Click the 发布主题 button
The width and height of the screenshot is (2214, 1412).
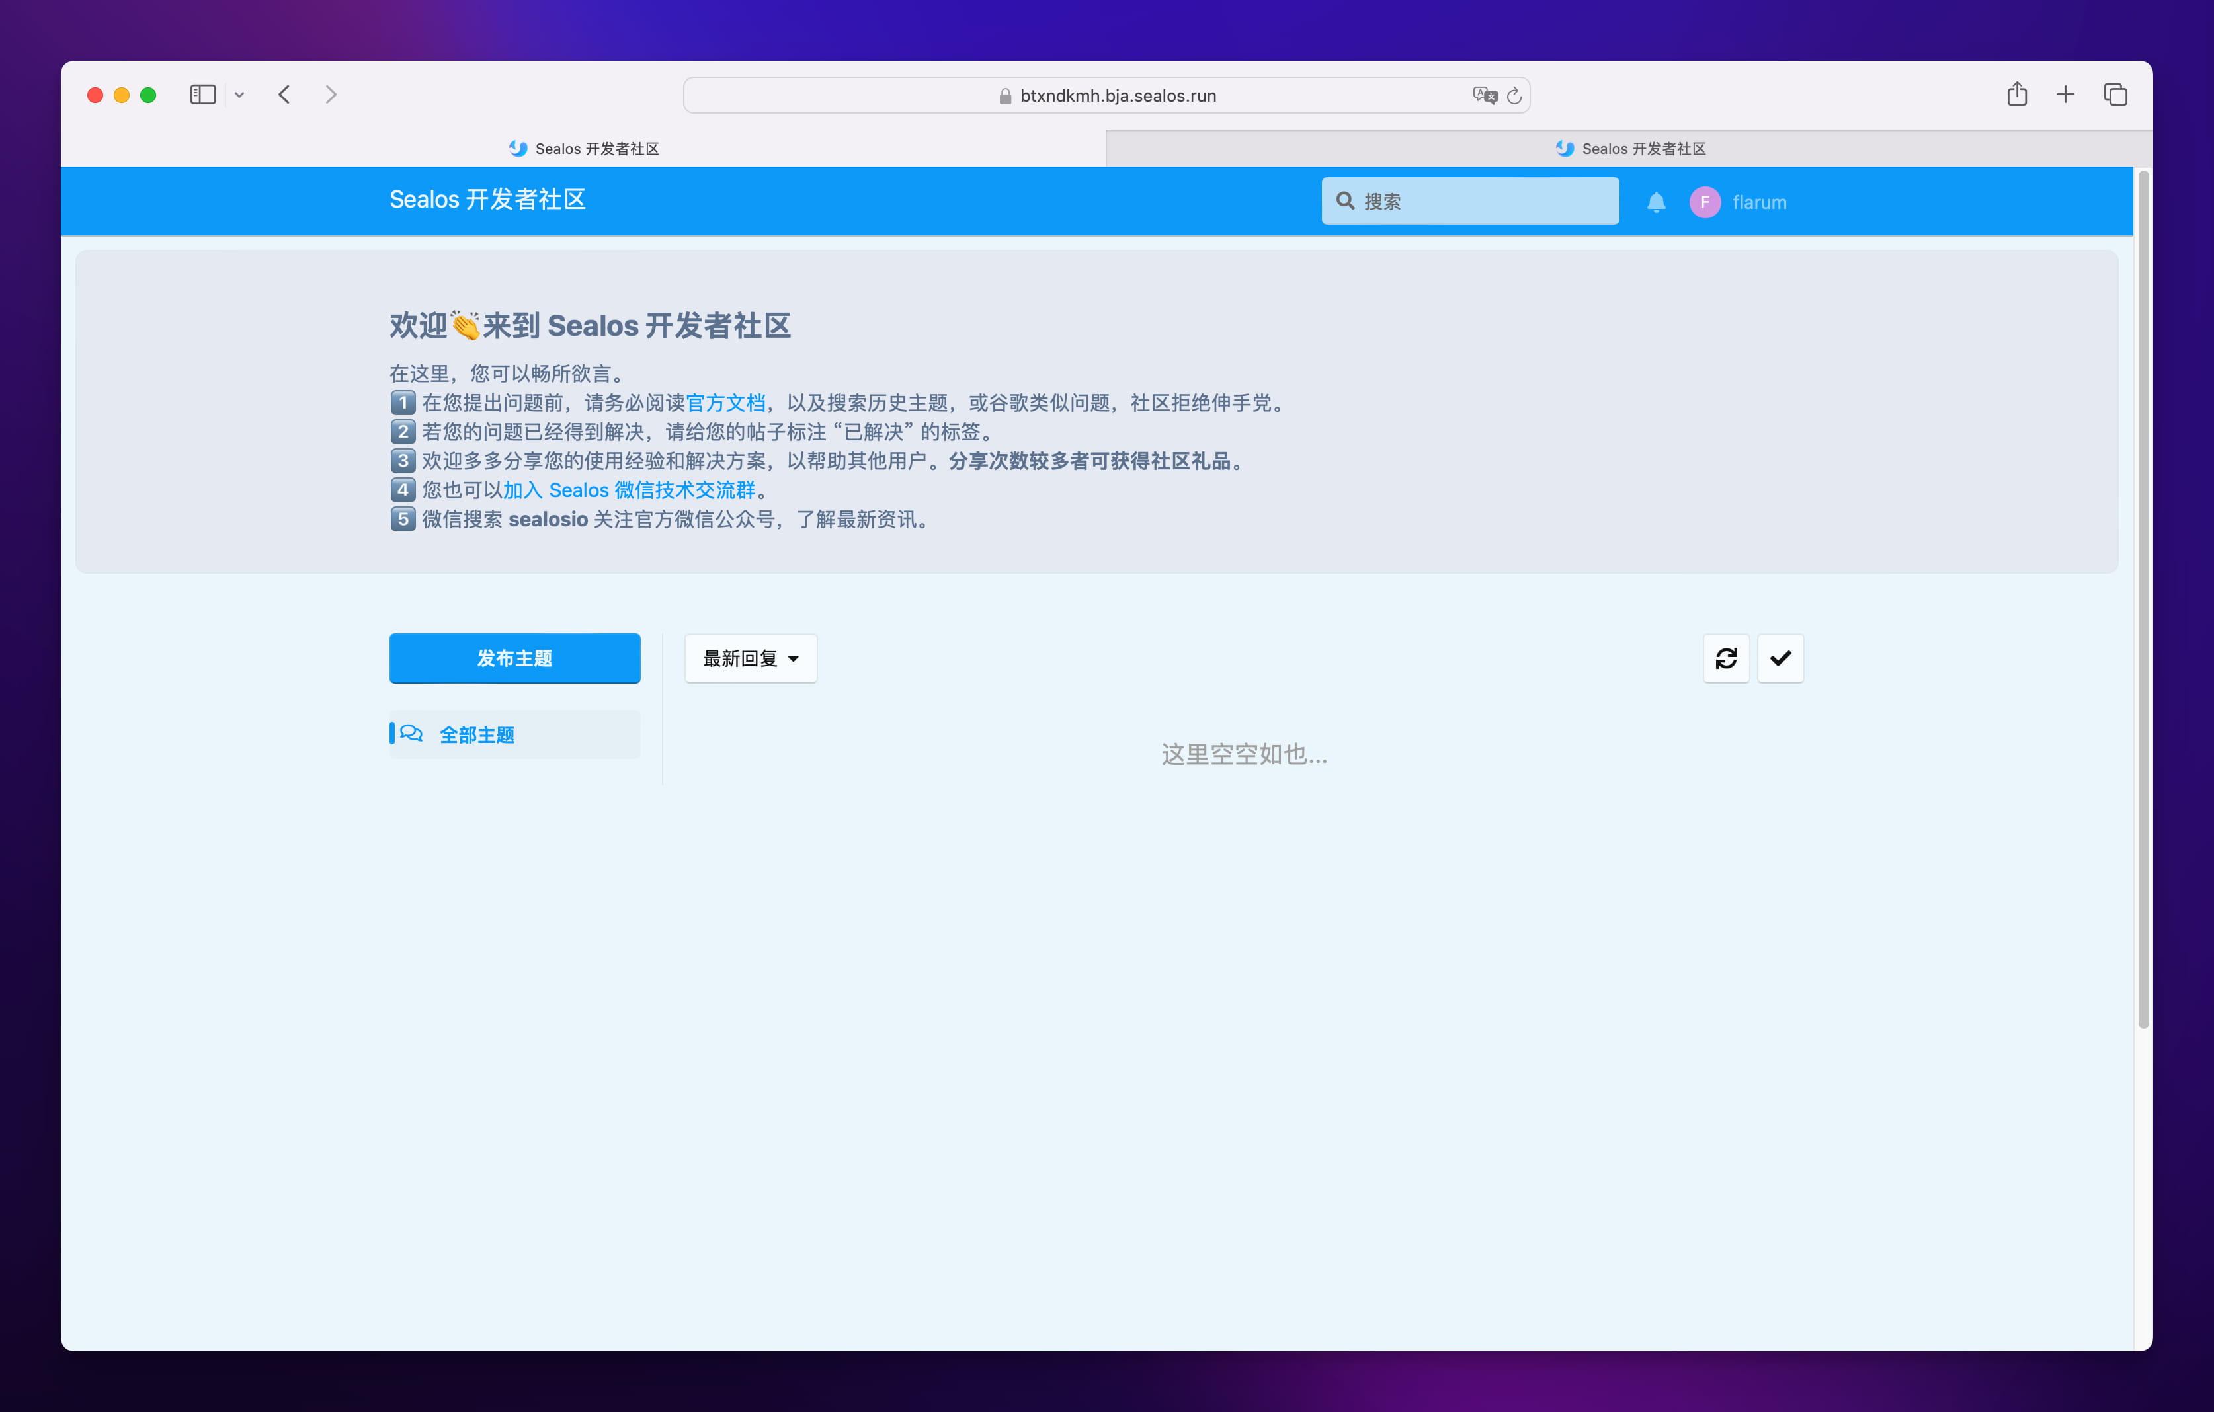tap(515, 658)
